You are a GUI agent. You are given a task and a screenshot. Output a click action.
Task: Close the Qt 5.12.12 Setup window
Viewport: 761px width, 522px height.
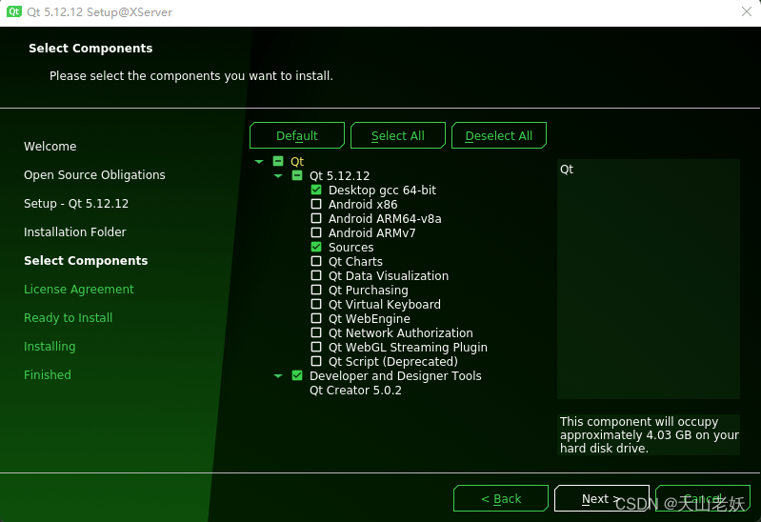click(x=747, y=11)
